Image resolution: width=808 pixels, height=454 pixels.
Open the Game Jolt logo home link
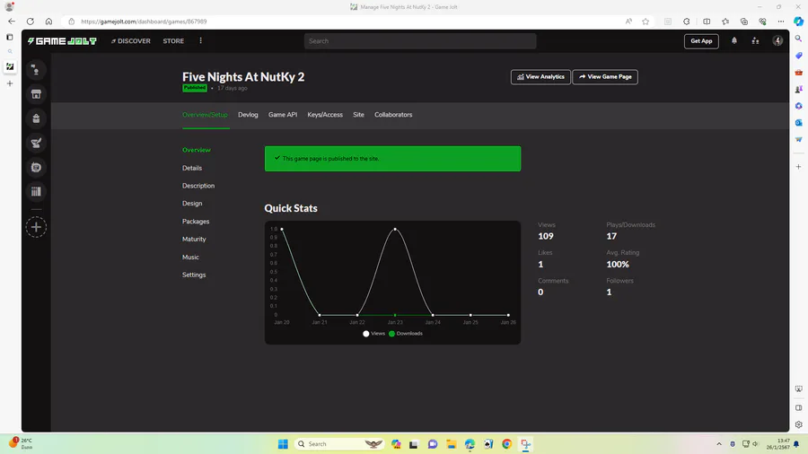(x=62, y=41)
